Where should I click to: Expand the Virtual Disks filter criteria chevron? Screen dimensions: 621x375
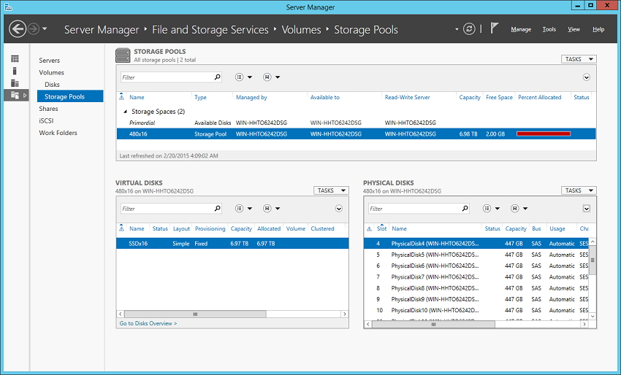coord(338,209)
